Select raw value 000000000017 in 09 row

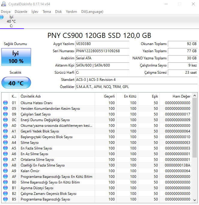178,114
